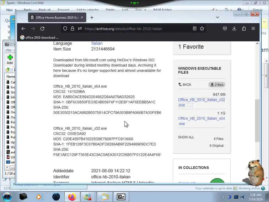Click the Addeddate 2021-08-09 14:22:12 value
The width and height of the screenshot is (269, 202).
coord(111,171)
